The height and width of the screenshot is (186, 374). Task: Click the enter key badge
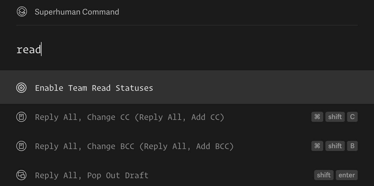coord(347,175)
